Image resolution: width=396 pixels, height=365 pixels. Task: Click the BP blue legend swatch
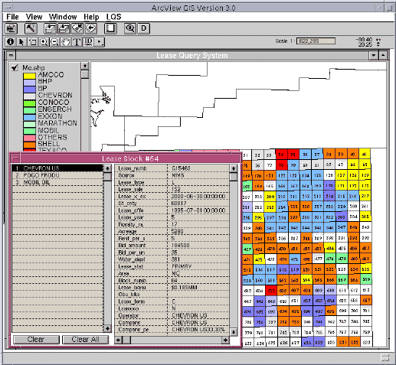29,90
